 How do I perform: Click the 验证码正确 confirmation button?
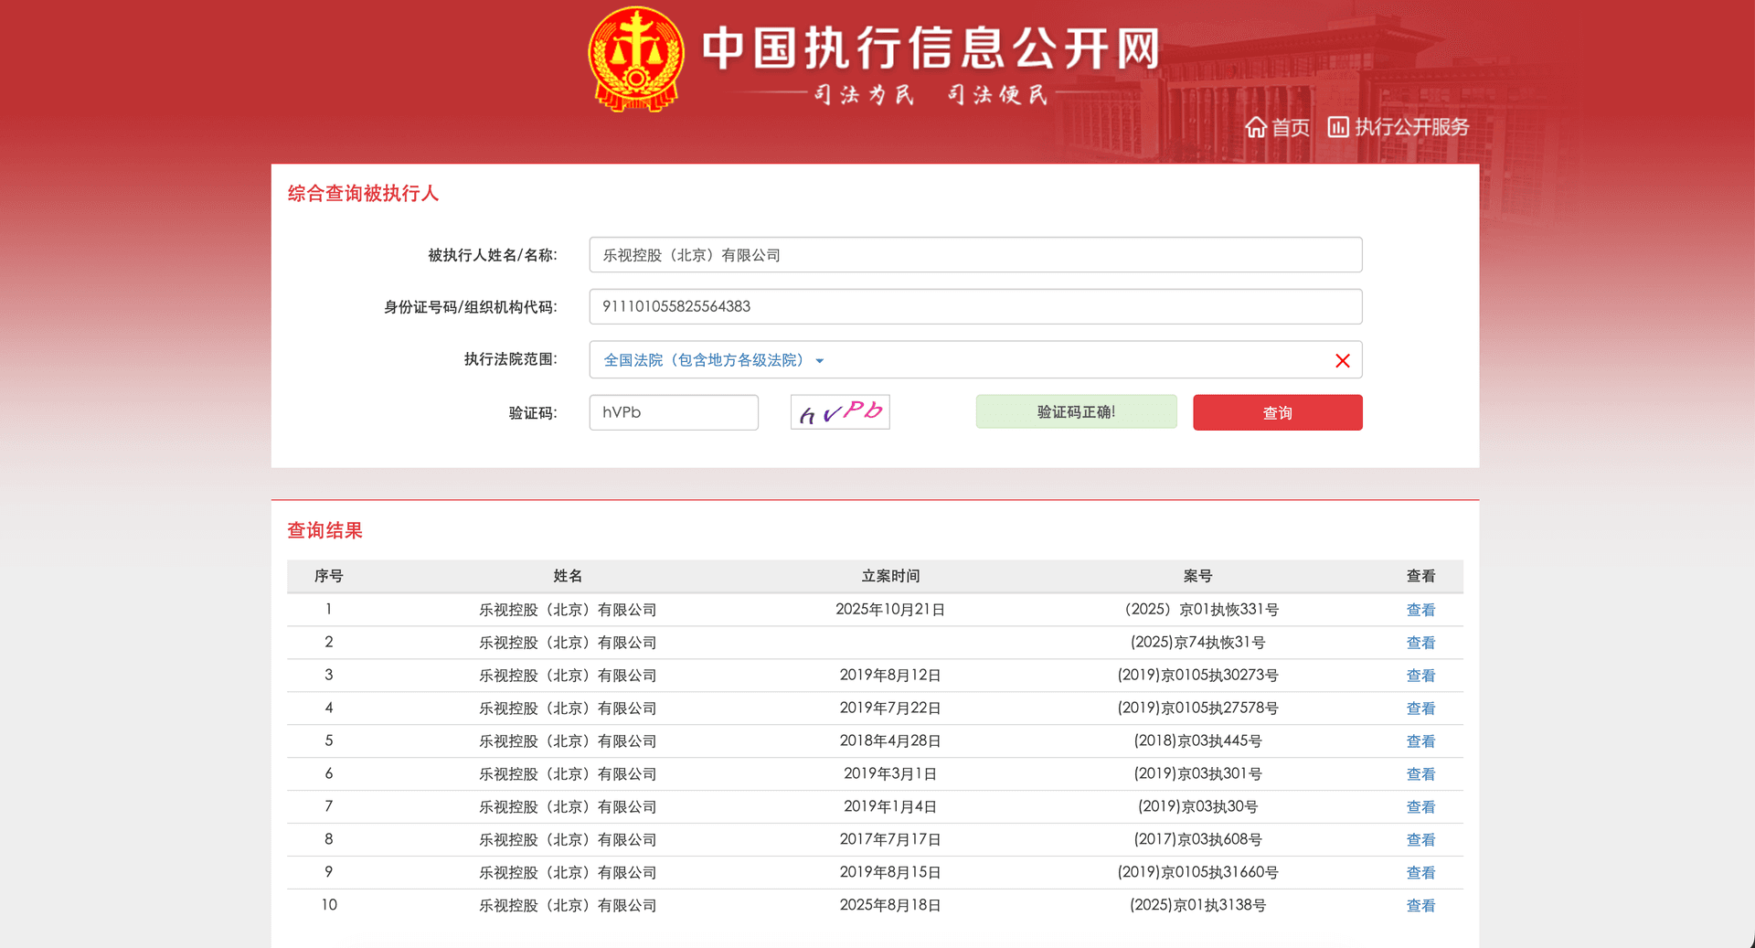click(1076, 411)
